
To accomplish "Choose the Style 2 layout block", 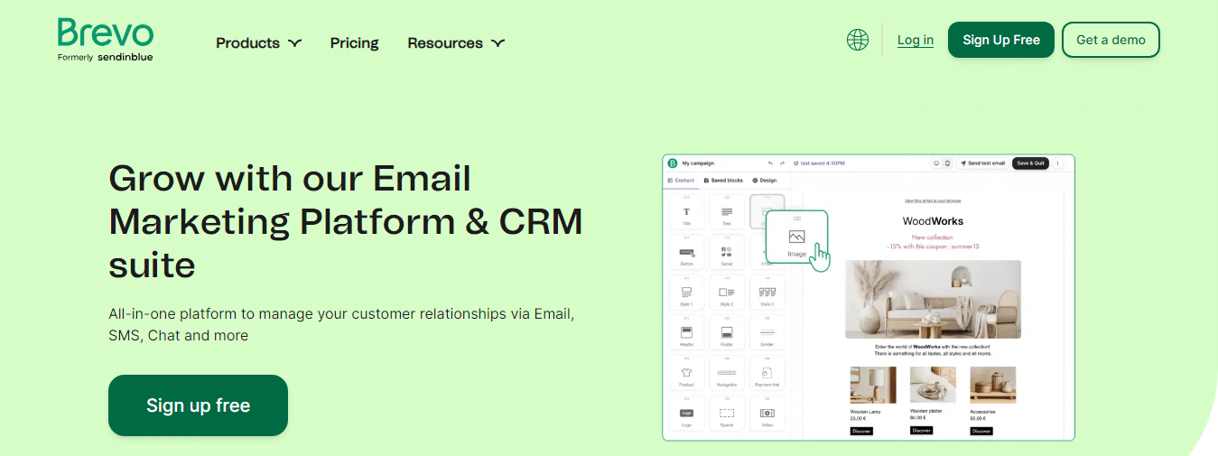I will [727, 293].
